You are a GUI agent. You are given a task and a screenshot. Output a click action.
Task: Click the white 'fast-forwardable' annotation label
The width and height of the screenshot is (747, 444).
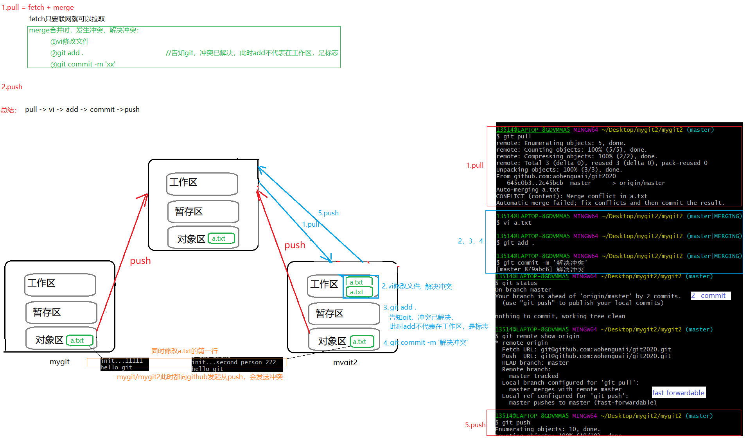click(678, 393)
